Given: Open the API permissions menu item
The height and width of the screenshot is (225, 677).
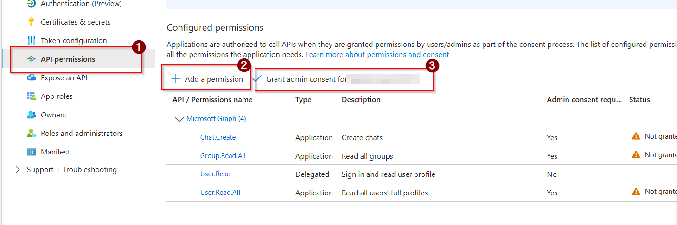Looking at the screenshot, I should tap(68, 59).
